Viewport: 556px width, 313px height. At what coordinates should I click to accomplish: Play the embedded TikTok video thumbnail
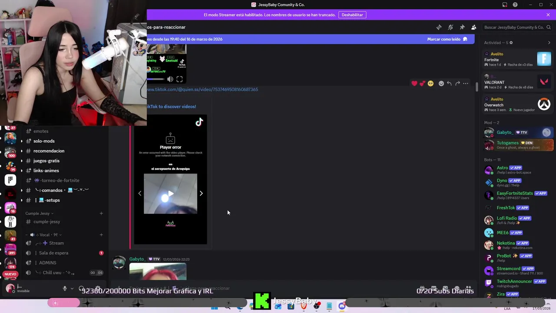pyautogui.click(x=170, y=194)
